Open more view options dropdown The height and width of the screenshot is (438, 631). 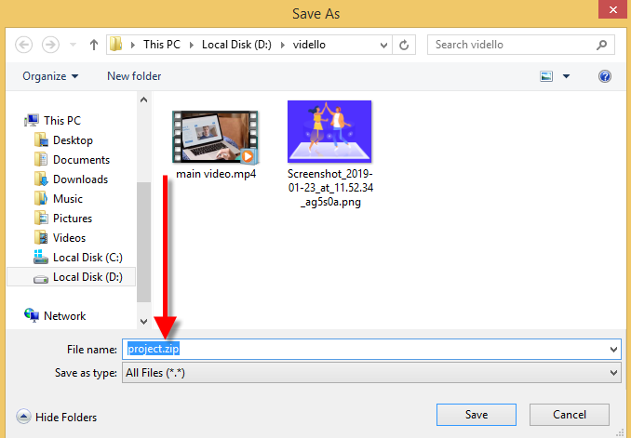point(566,76)
